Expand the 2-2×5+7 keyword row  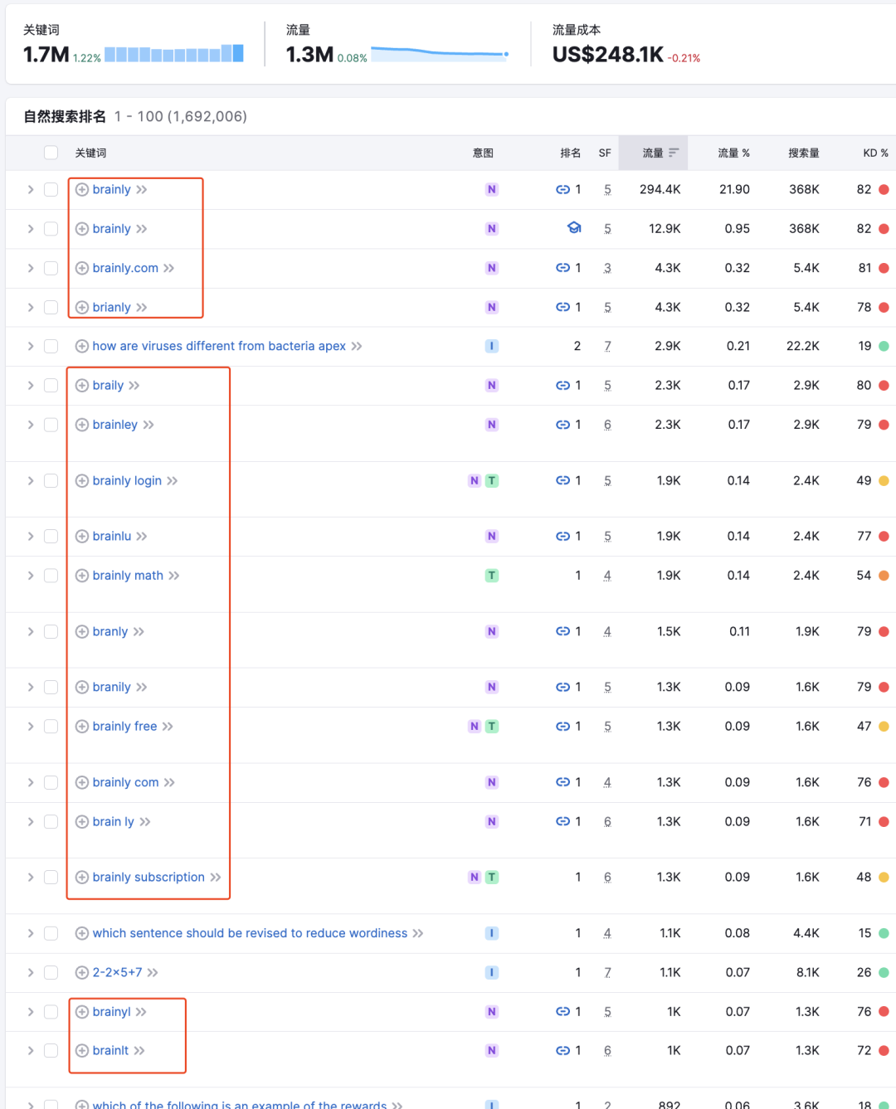(x=31, y=972)
